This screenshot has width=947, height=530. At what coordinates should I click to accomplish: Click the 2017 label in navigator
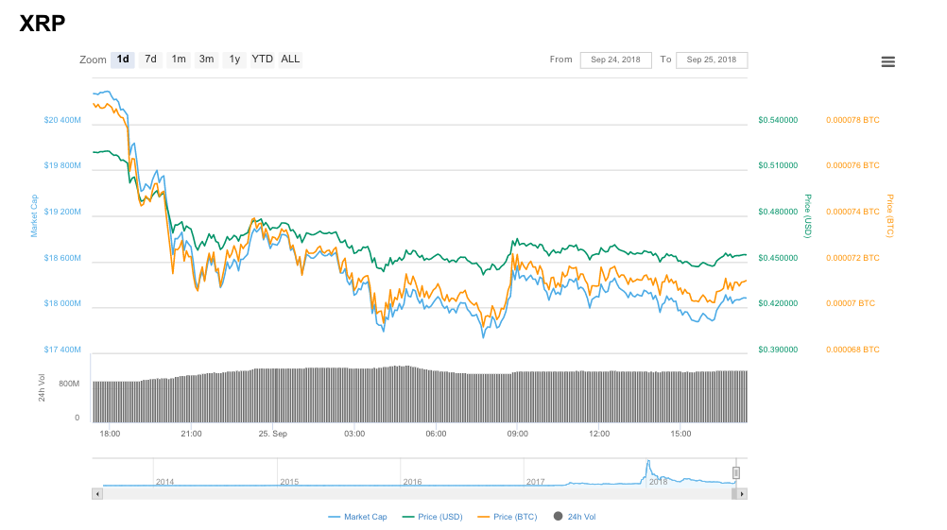(535, 482)
